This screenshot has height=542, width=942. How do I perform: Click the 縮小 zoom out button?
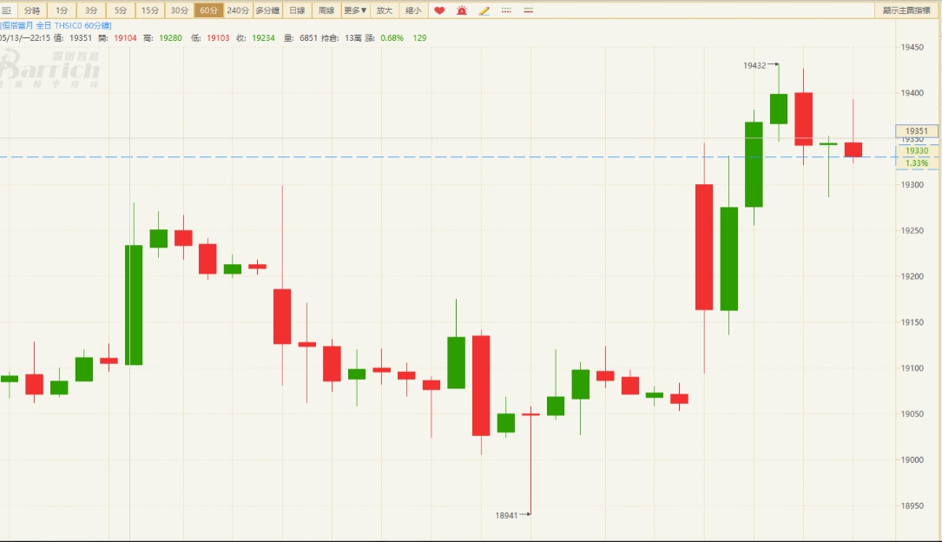pyautogui.click(x=413, y=10)
